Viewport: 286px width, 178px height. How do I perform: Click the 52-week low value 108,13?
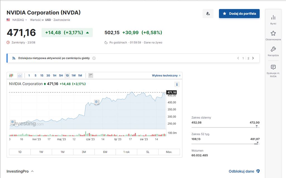196,139
